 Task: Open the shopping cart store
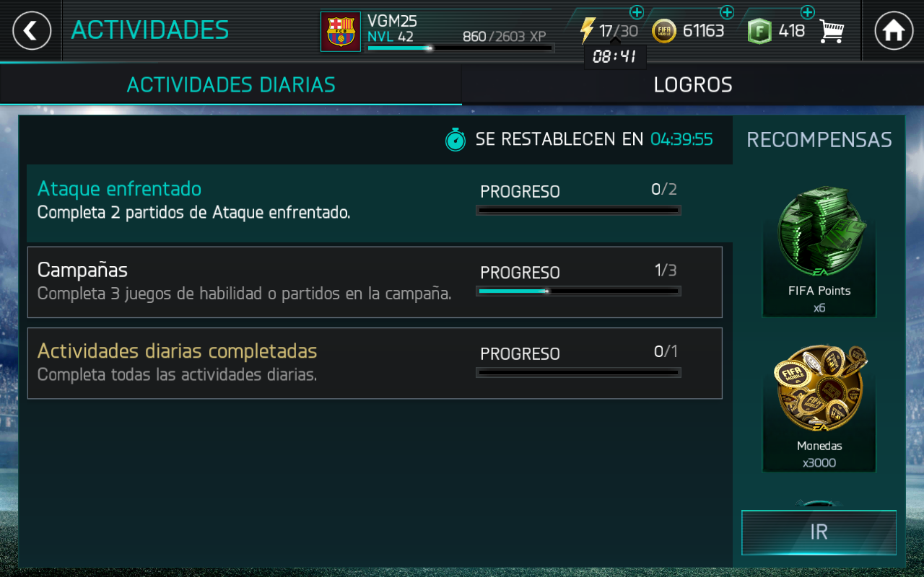(x=832, y=30)
